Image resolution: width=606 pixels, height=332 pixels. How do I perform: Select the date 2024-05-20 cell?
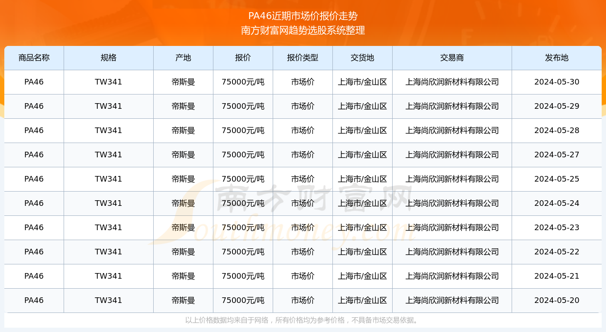click(557, 300)
